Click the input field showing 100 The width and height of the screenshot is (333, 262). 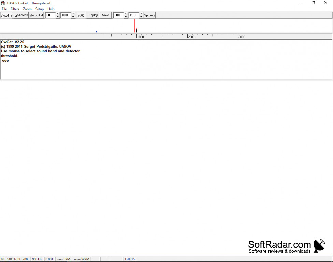point(118,15)
